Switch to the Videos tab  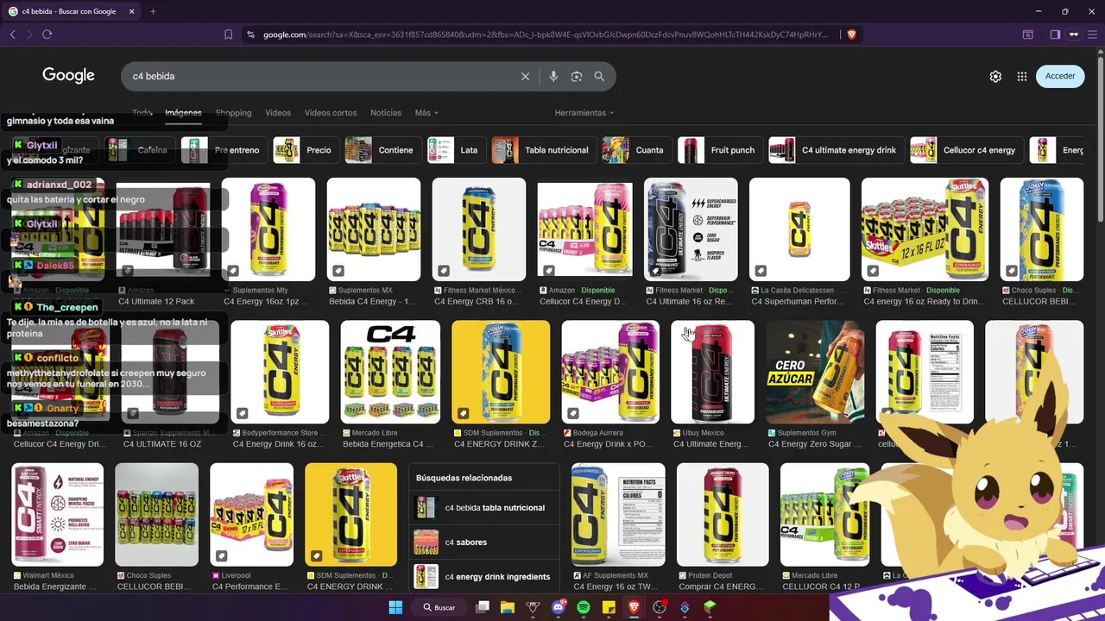[x=278, y=113]
